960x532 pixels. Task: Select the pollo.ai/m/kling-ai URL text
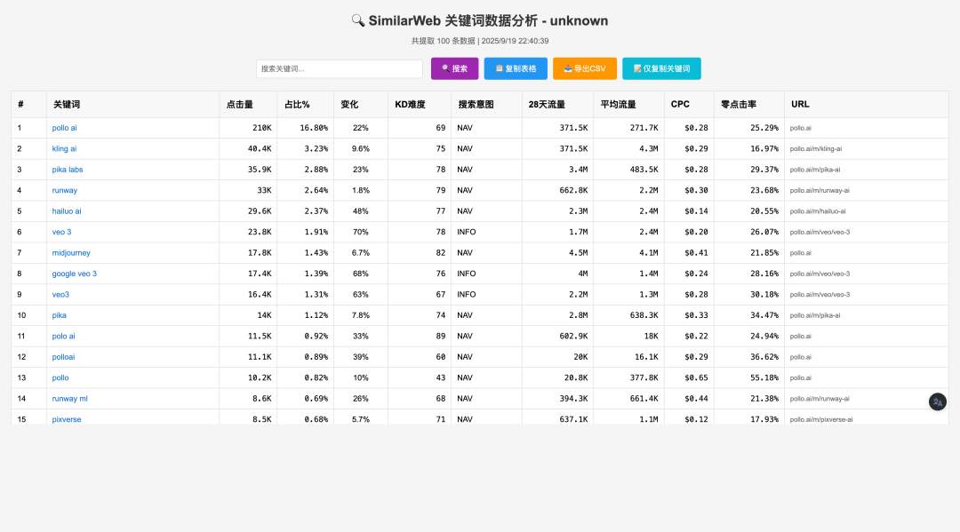[815, 148]
